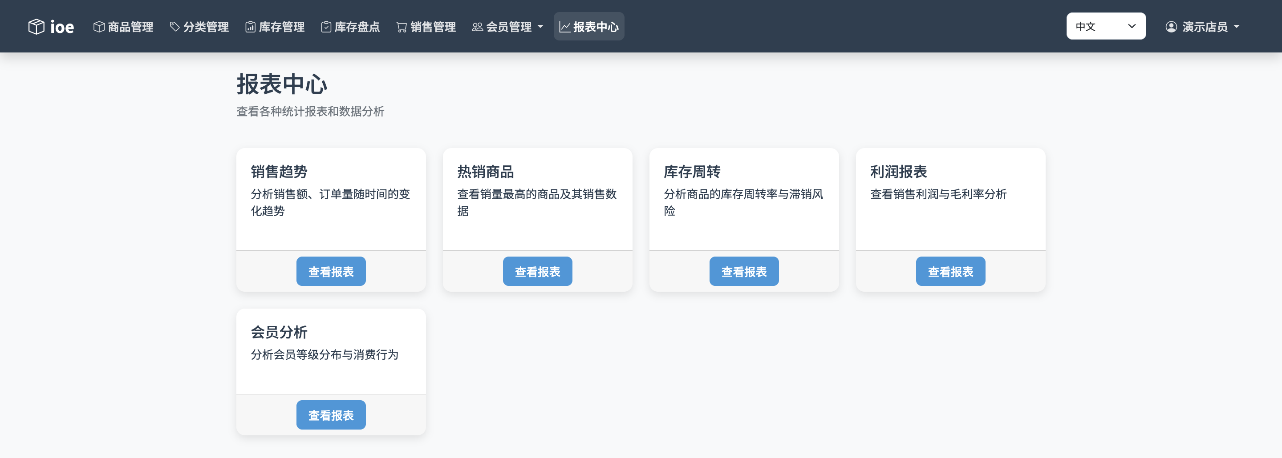1282x458 pixels.
Task: Open the 商品管理 menu item
Action: click(x=123, y=27)
